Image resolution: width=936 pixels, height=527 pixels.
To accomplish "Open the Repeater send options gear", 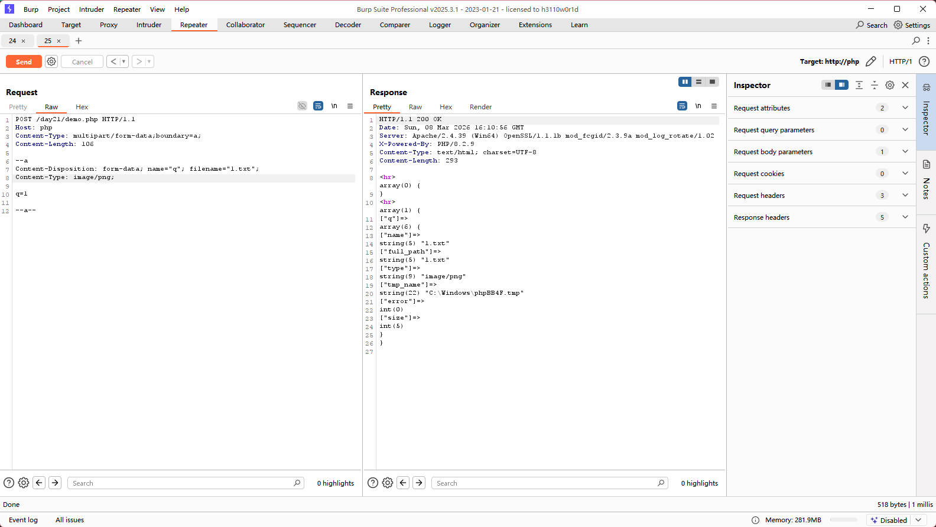I will [x=51, y=61].
